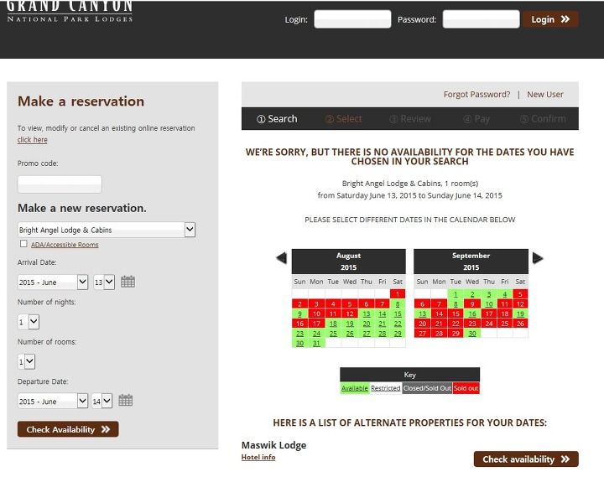Go to previous month with left arrow
Image resolution: width=604 pixels, height=482 pixels.
282,258
